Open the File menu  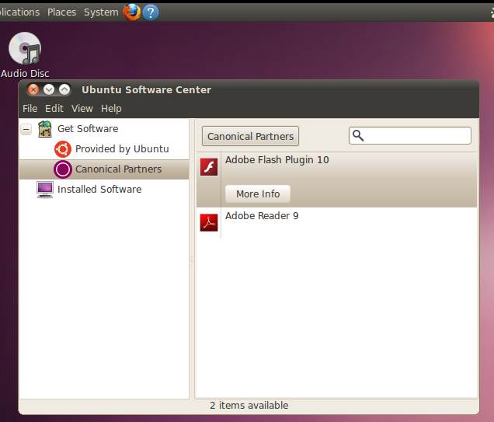(x=30, y=109)
